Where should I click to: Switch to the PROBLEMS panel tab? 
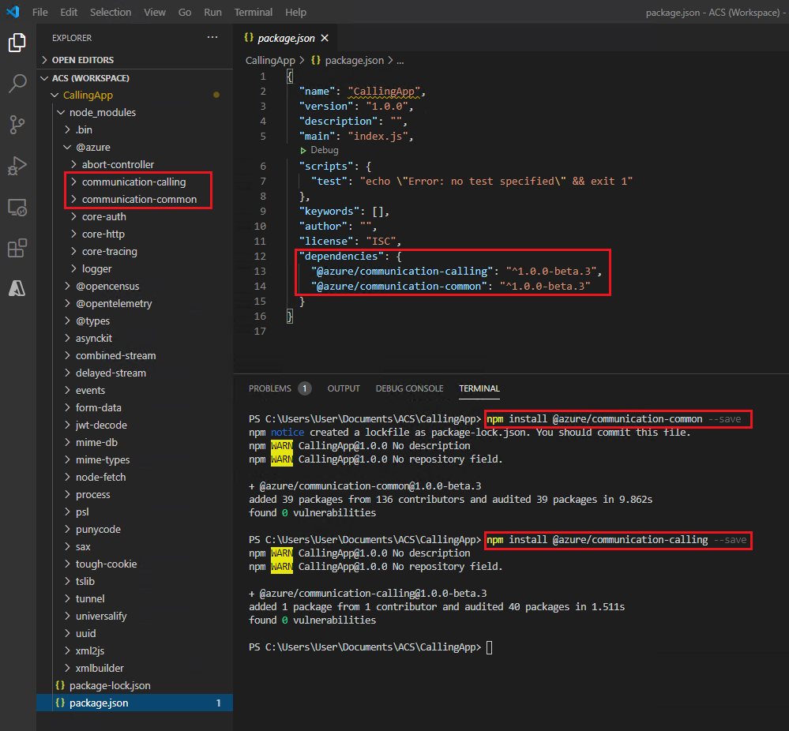[x=269, y=388]
